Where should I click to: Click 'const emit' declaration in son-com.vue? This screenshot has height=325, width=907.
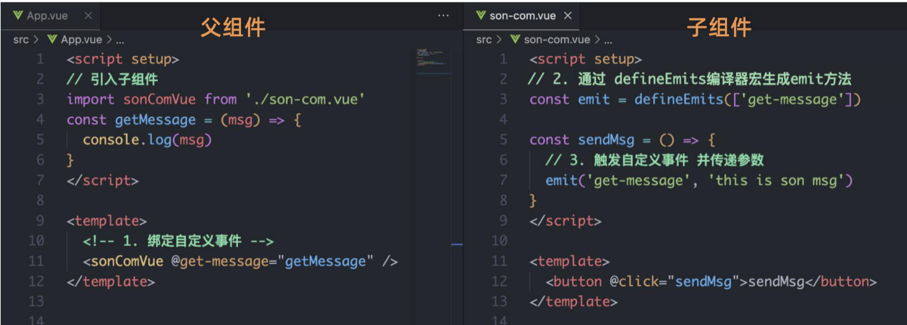click(569, 100)
